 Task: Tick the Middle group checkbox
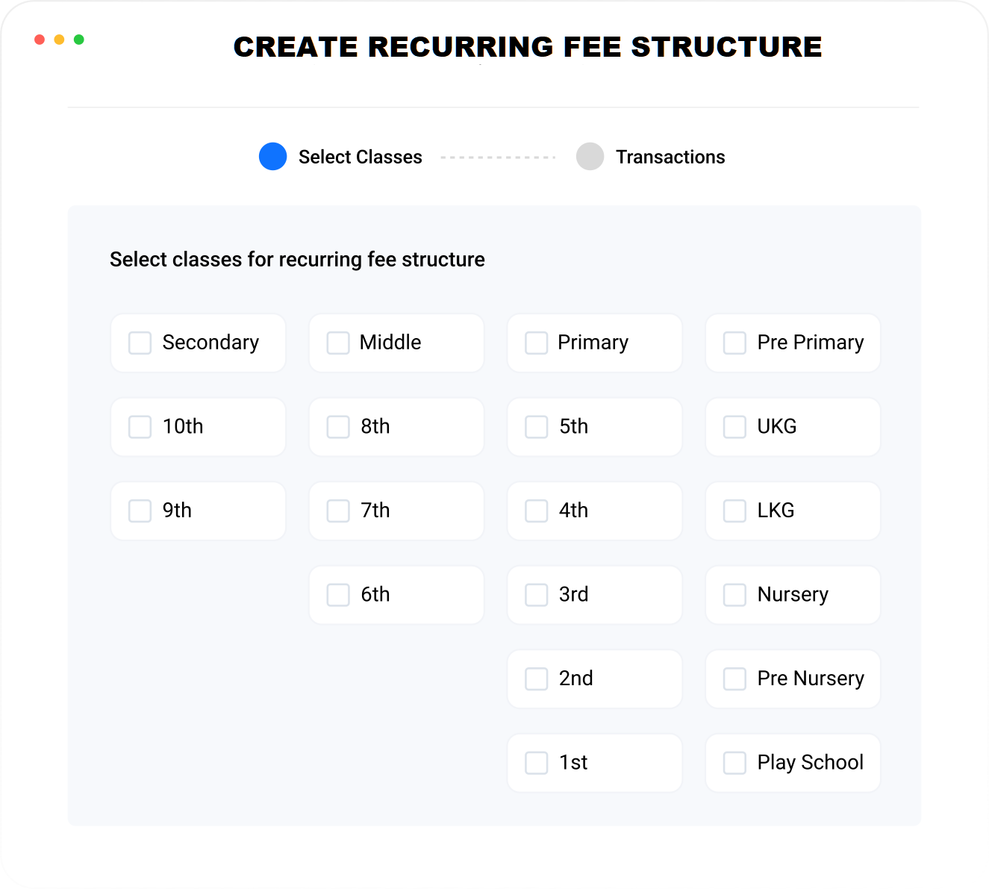[x=338, y=343]
